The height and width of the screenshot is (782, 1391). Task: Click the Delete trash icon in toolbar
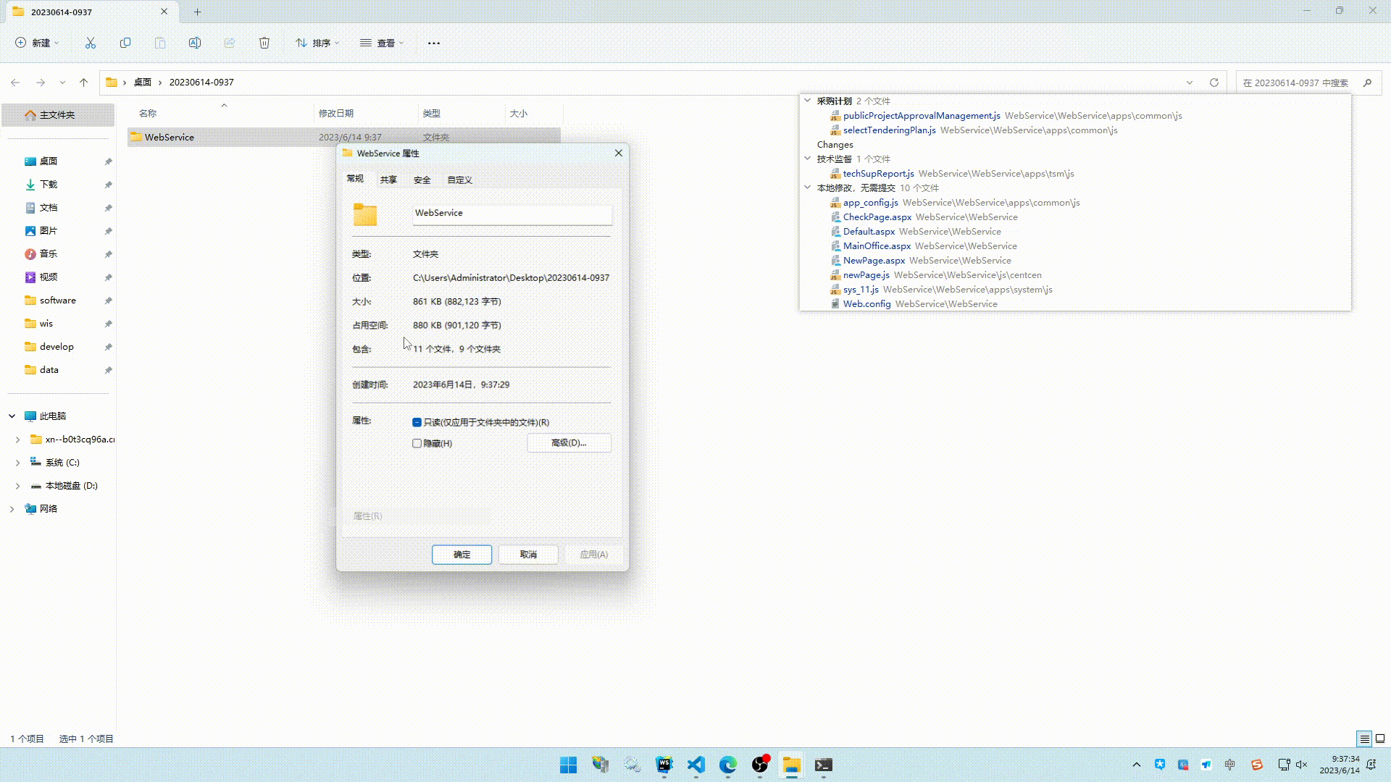(264, 43)
